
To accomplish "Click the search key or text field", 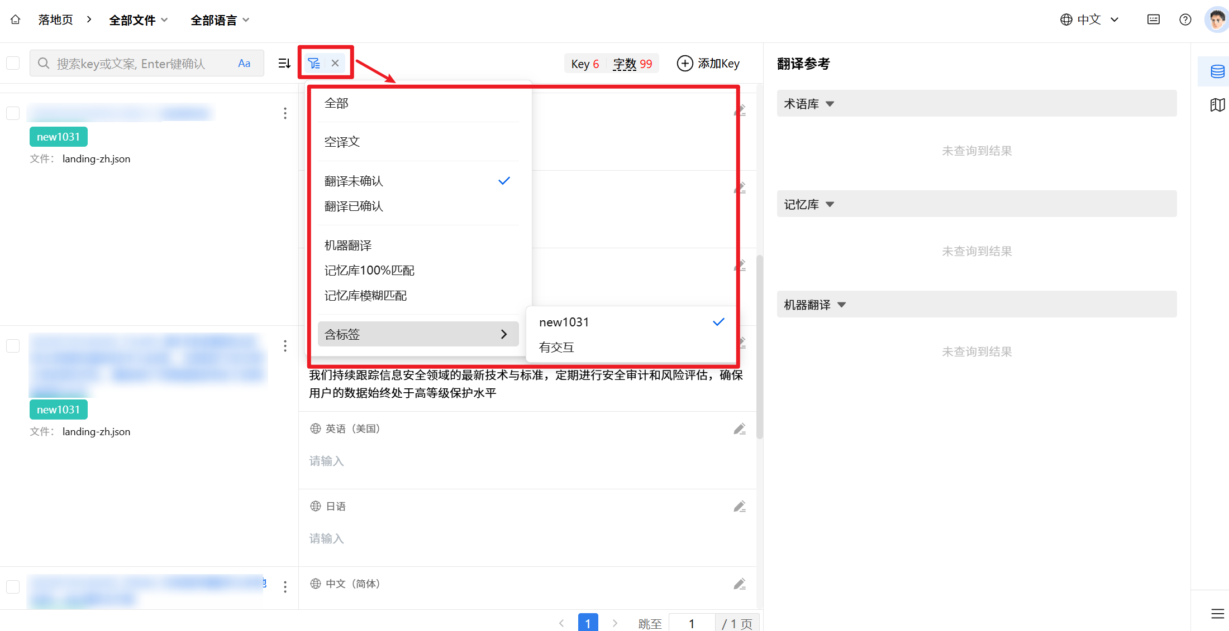I will (140, 64).
